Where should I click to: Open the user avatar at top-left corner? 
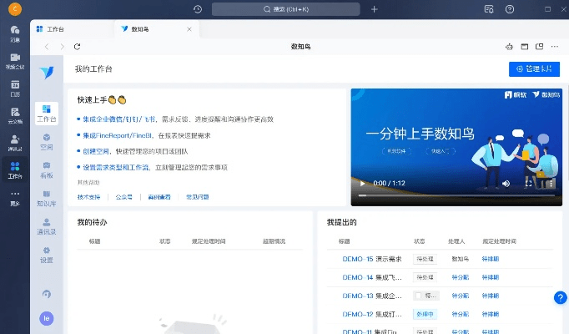(15, 8)
